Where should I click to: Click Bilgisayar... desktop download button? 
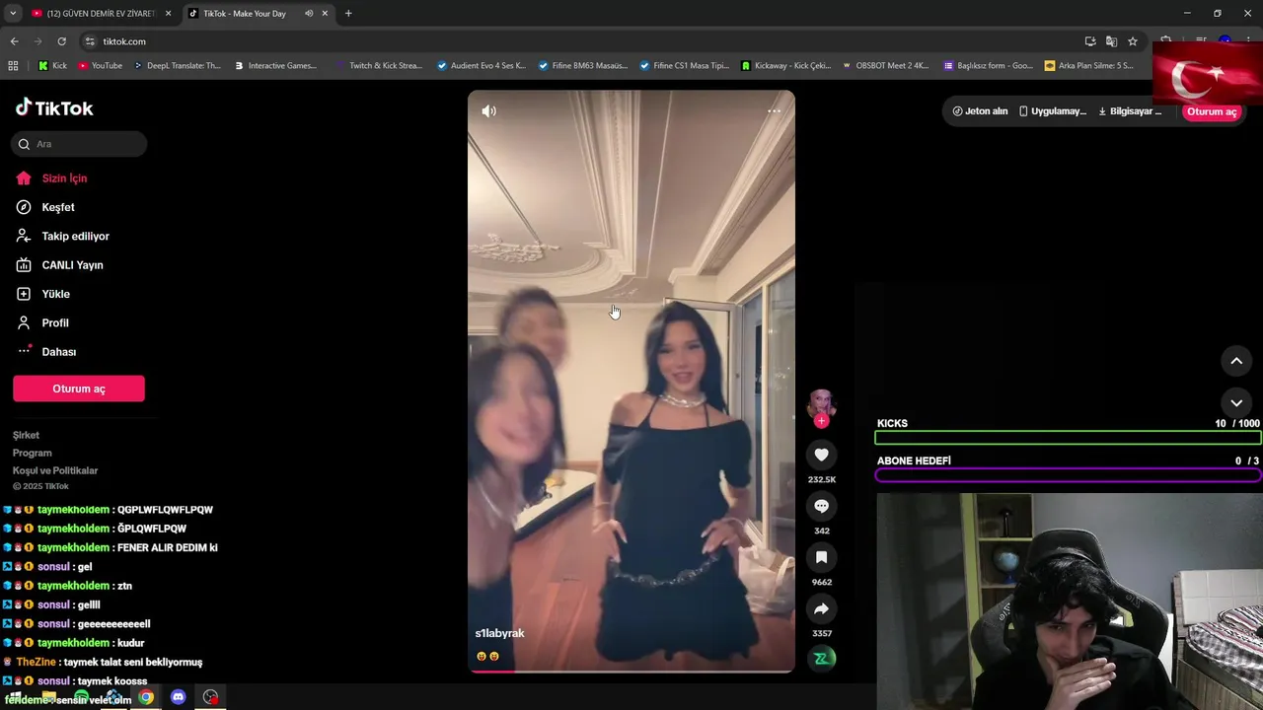(x=1131, y=111)
